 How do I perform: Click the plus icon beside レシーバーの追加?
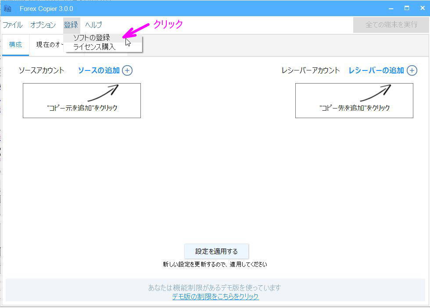(412, 70)
